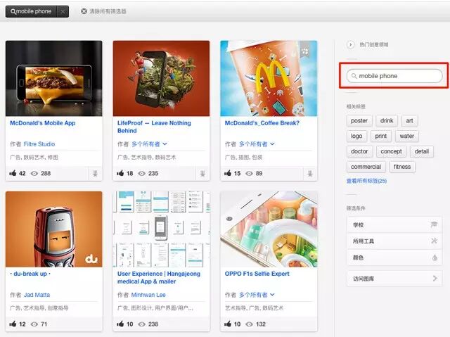Select the fitness tag
450x337 pixels.
[x=402, y=167]
